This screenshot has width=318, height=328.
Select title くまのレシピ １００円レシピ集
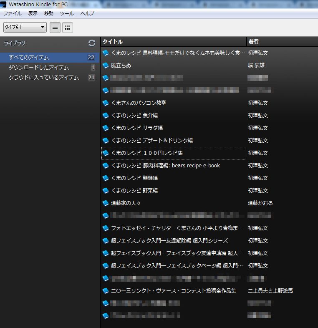[147, 153]
